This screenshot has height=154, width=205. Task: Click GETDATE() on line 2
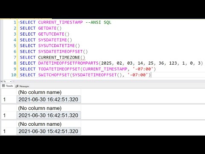(x=50, y=28)
